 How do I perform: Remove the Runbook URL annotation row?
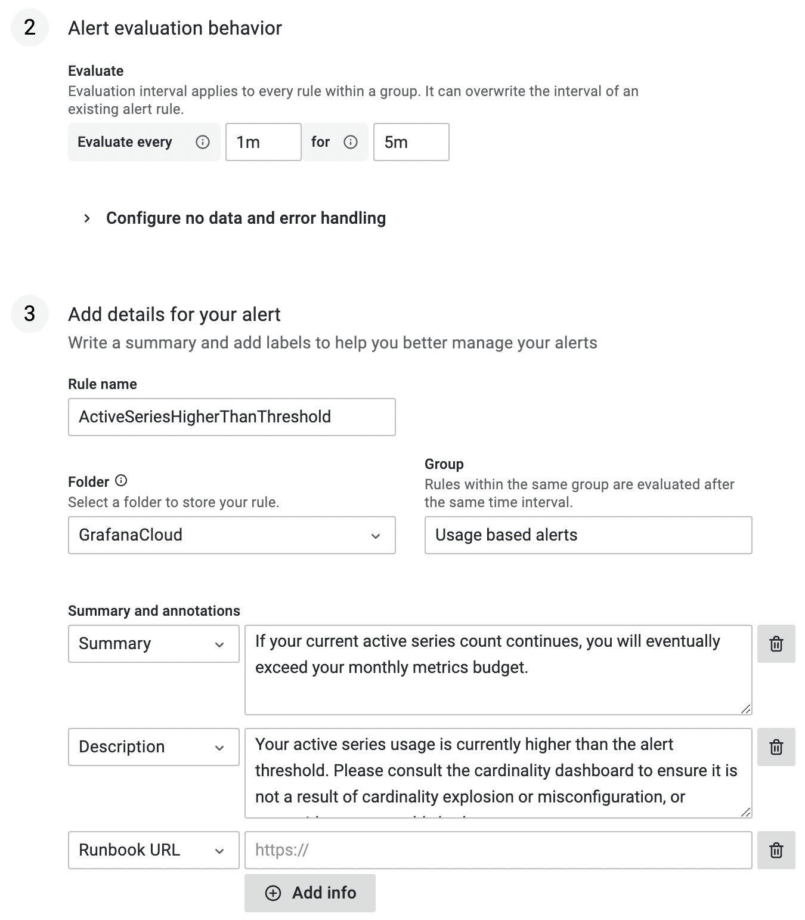776,850
